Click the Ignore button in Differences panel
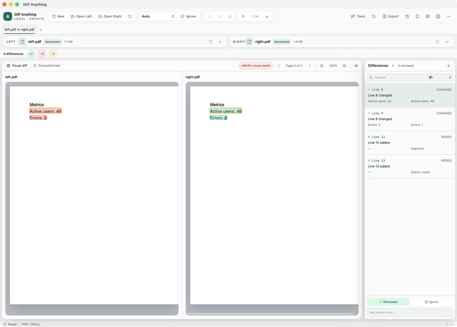Image resolution: width=457 pixels, height=327 pixels. [431, 302]
